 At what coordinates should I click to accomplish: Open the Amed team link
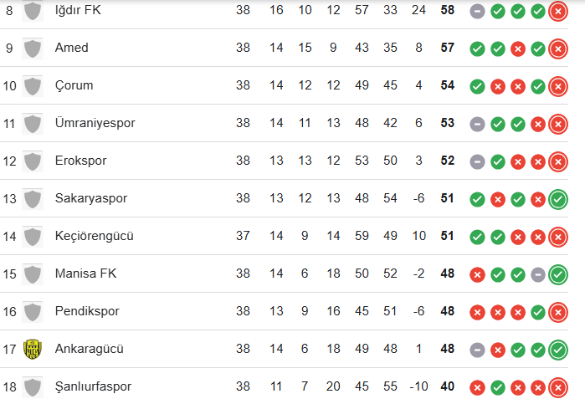(72, 48)
